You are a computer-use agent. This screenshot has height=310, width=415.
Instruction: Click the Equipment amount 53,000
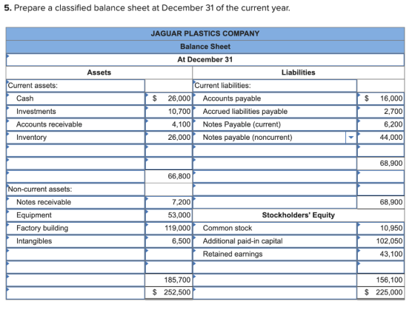169,215
